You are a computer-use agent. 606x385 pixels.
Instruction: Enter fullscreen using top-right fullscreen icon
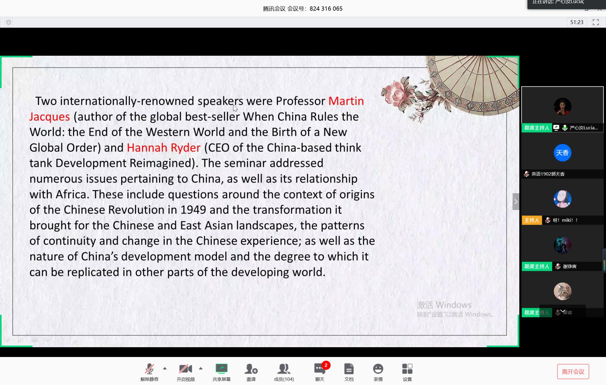[x=596, y=22]
